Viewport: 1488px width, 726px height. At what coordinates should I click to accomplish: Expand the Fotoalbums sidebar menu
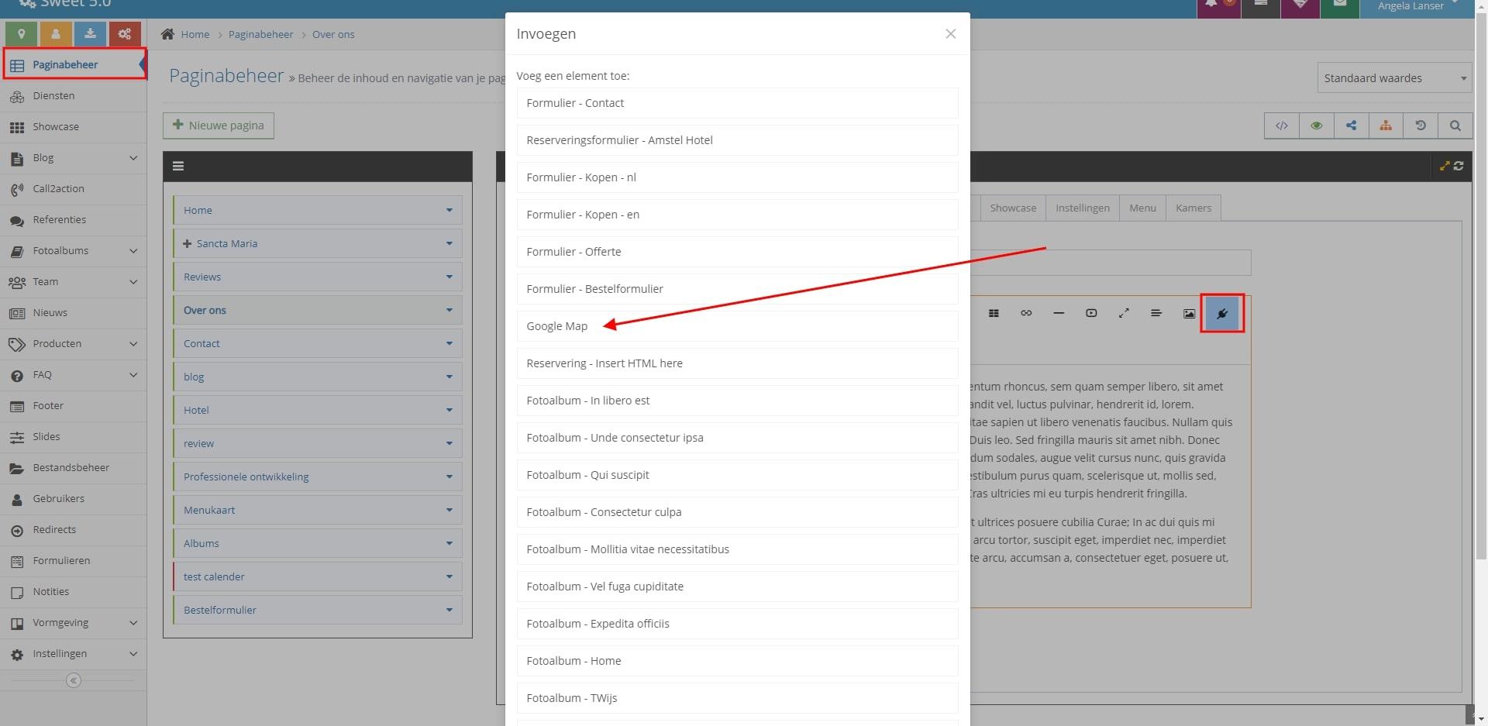[x=74, y=251]
